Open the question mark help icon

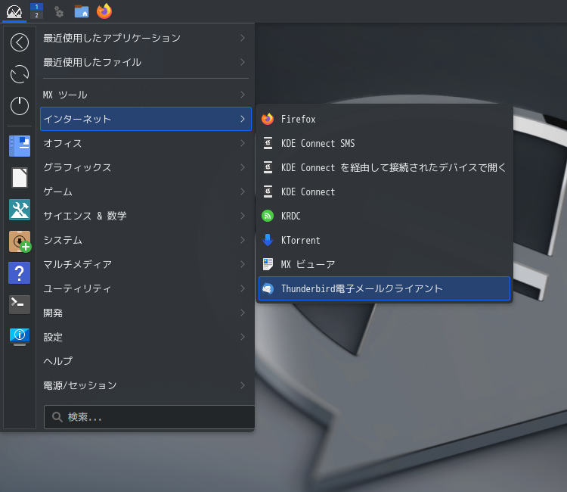(x=20, y=273)
